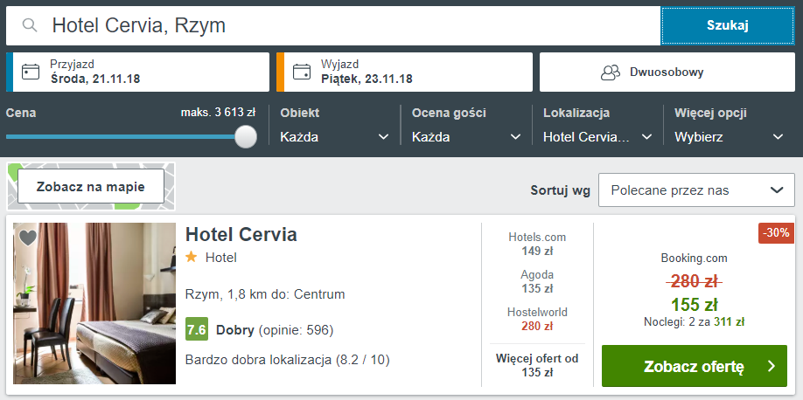Select the Agoda 135 zł offer
803x400 pixels.
point(537,282)
